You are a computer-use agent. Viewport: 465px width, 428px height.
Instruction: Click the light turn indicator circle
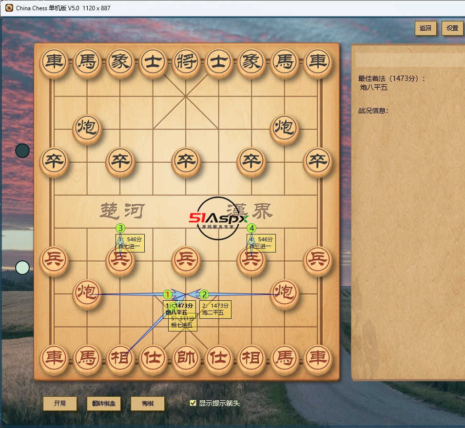(22, 268)
